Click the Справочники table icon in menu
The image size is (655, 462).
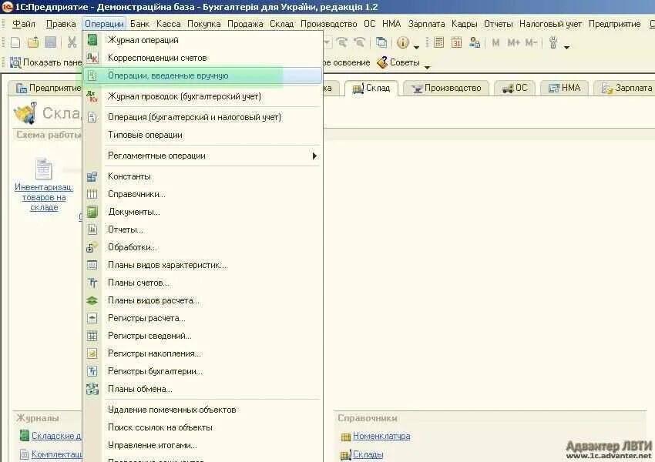point(92,194)
